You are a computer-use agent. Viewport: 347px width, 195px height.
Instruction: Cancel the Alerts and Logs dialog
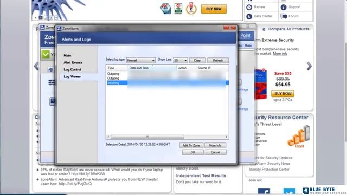[215, 152]
